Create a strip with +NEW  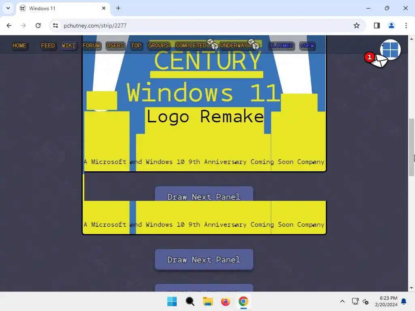coord(307,45)
